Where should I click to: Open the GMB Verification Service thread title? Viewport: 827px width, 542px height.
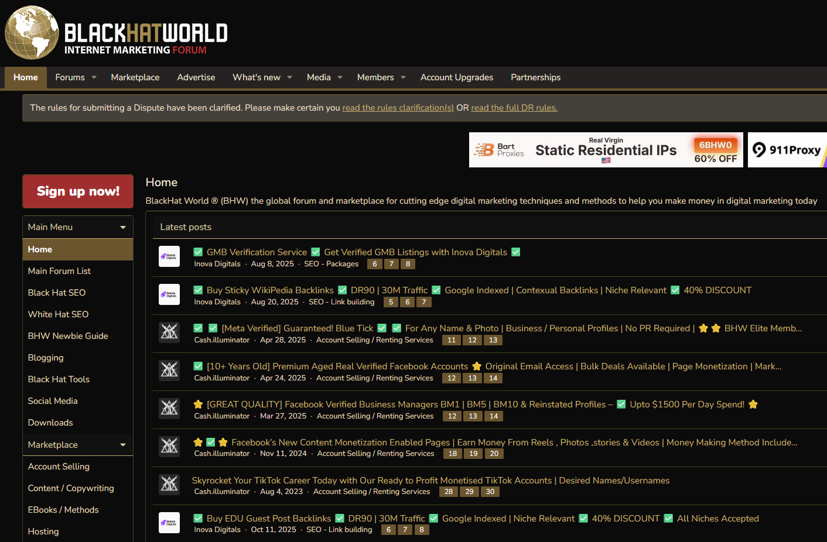coord(357,252)
